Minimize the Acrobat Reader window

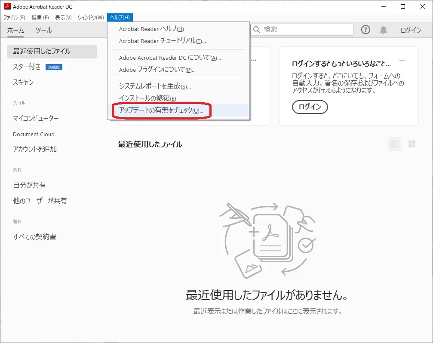pos(383,6)
